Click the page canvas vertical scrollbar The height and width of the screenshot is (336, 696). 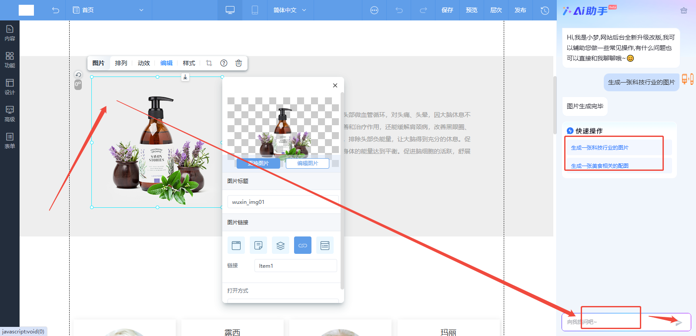tap(555, 105)
